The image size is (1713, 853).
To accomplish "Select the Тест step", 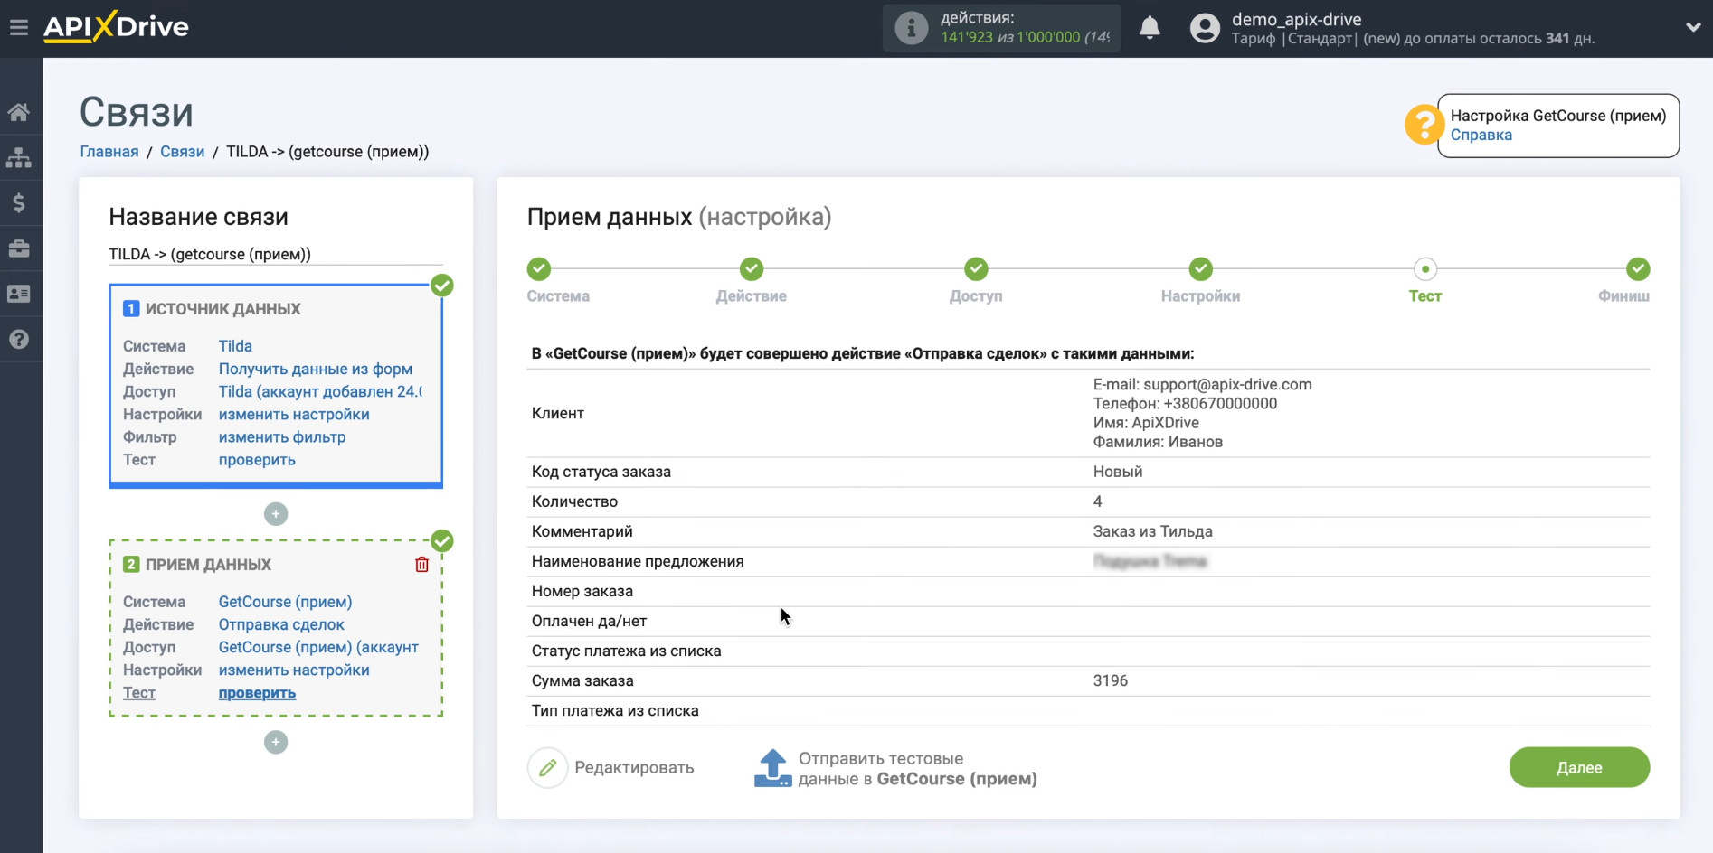I will pyautogui.click(x=1425, y=269).
